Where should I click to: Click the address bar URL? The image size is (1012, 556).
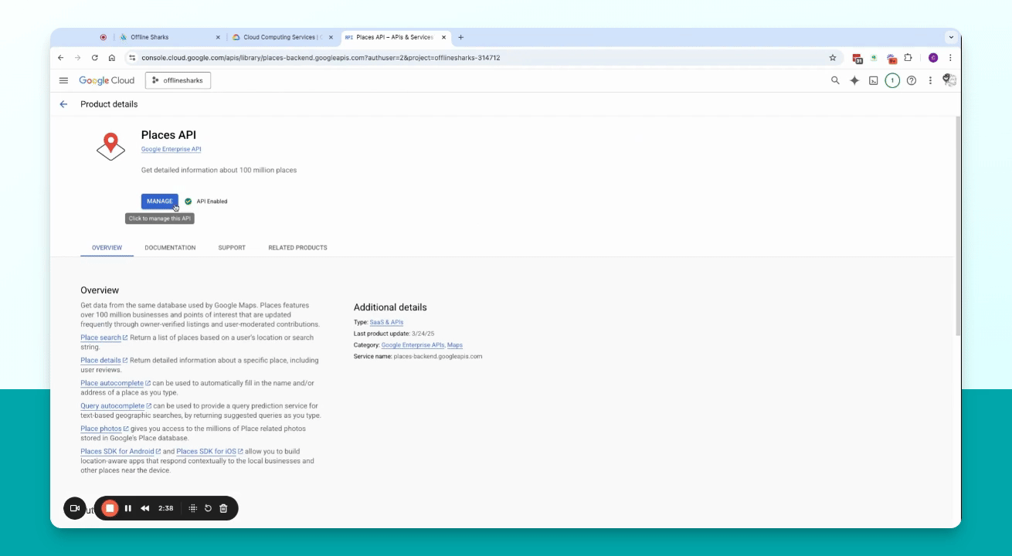321,58
